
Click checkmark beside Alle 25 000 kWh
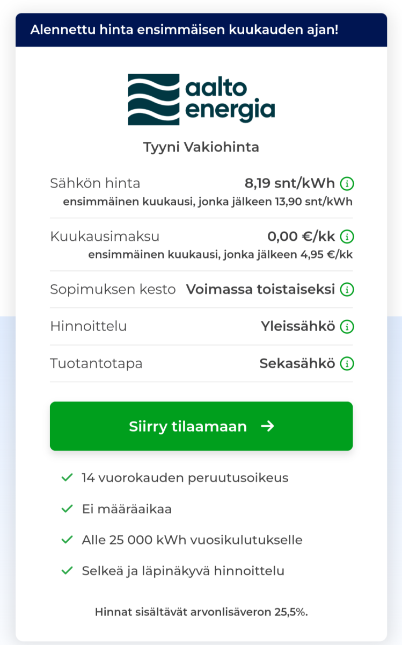(x=67, y=540)
